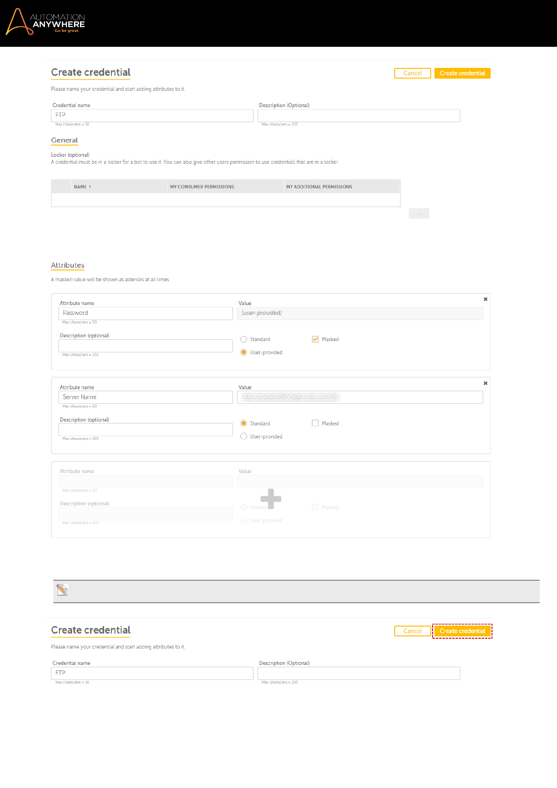The width and height of the screenshot is (557, 788).
Task: Click the Automation Anywhere logo
Action: [x=45, y=22]
